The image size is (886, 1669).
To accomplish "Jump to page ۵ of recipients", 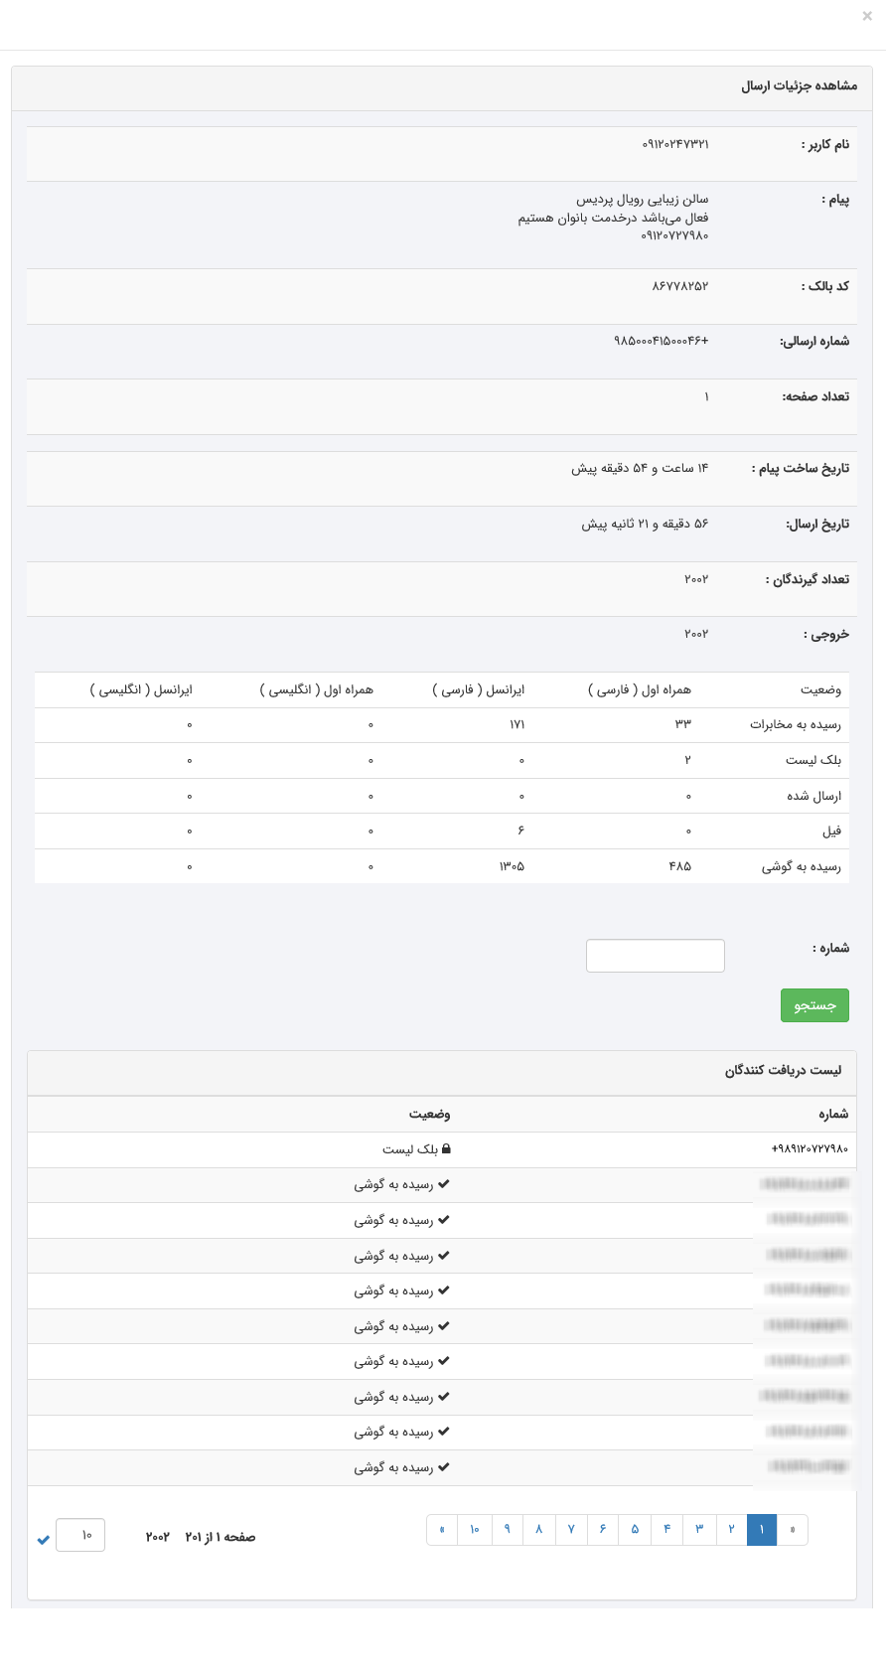I will click(x=635, y=1530).
